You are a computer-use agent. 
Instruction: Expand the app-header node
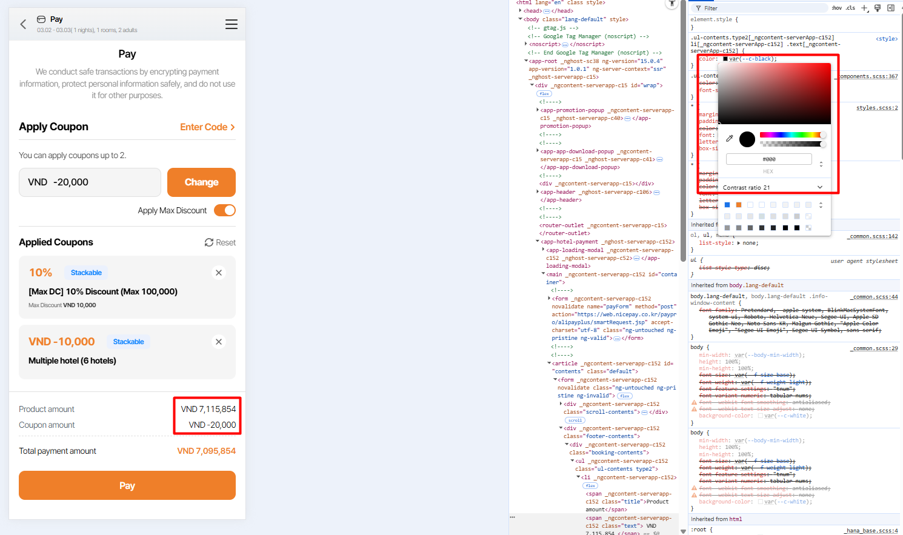538,192
